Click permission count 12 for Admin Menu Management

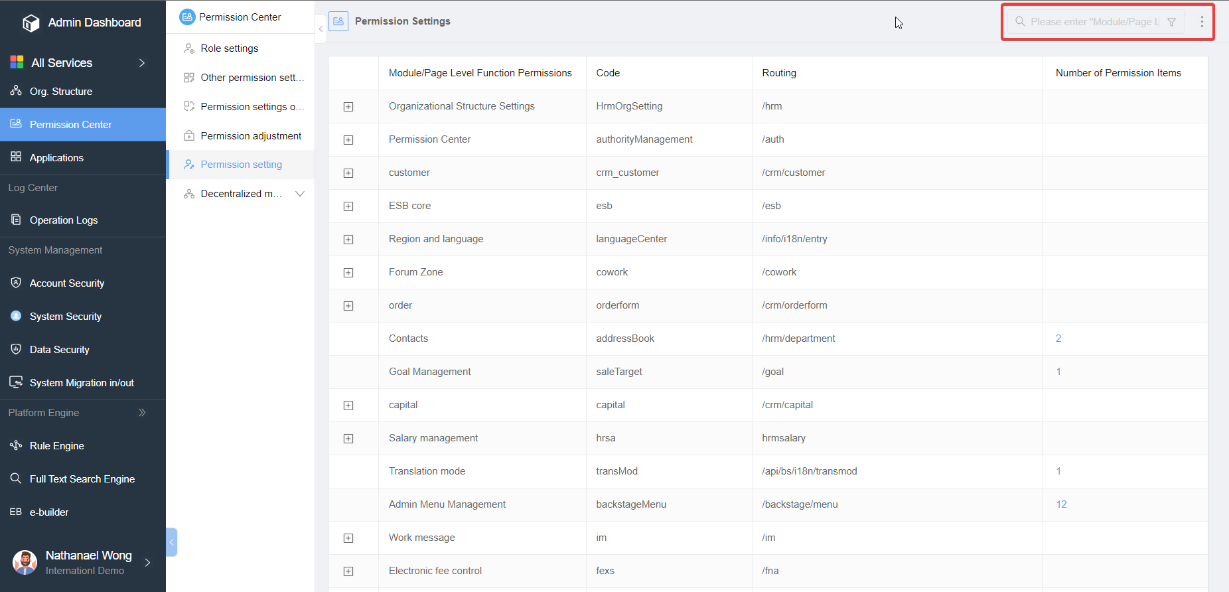point(1061,504)
